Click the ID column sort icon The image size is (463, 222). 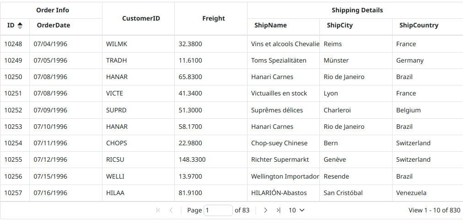coord(20,26)
